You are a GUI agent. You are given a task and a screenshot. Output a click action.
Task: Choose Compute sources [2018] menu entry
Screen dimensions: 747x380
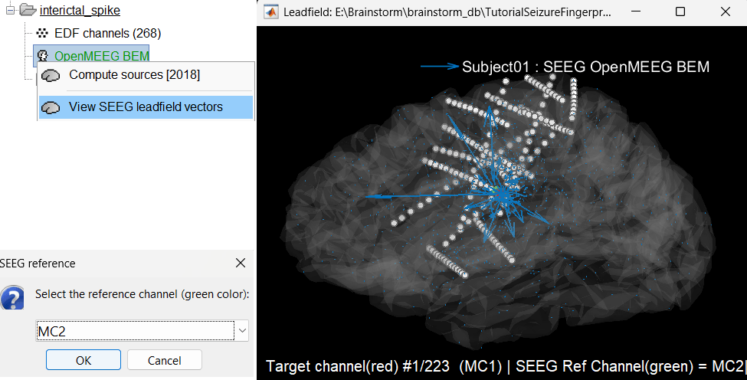coord(134,75)
